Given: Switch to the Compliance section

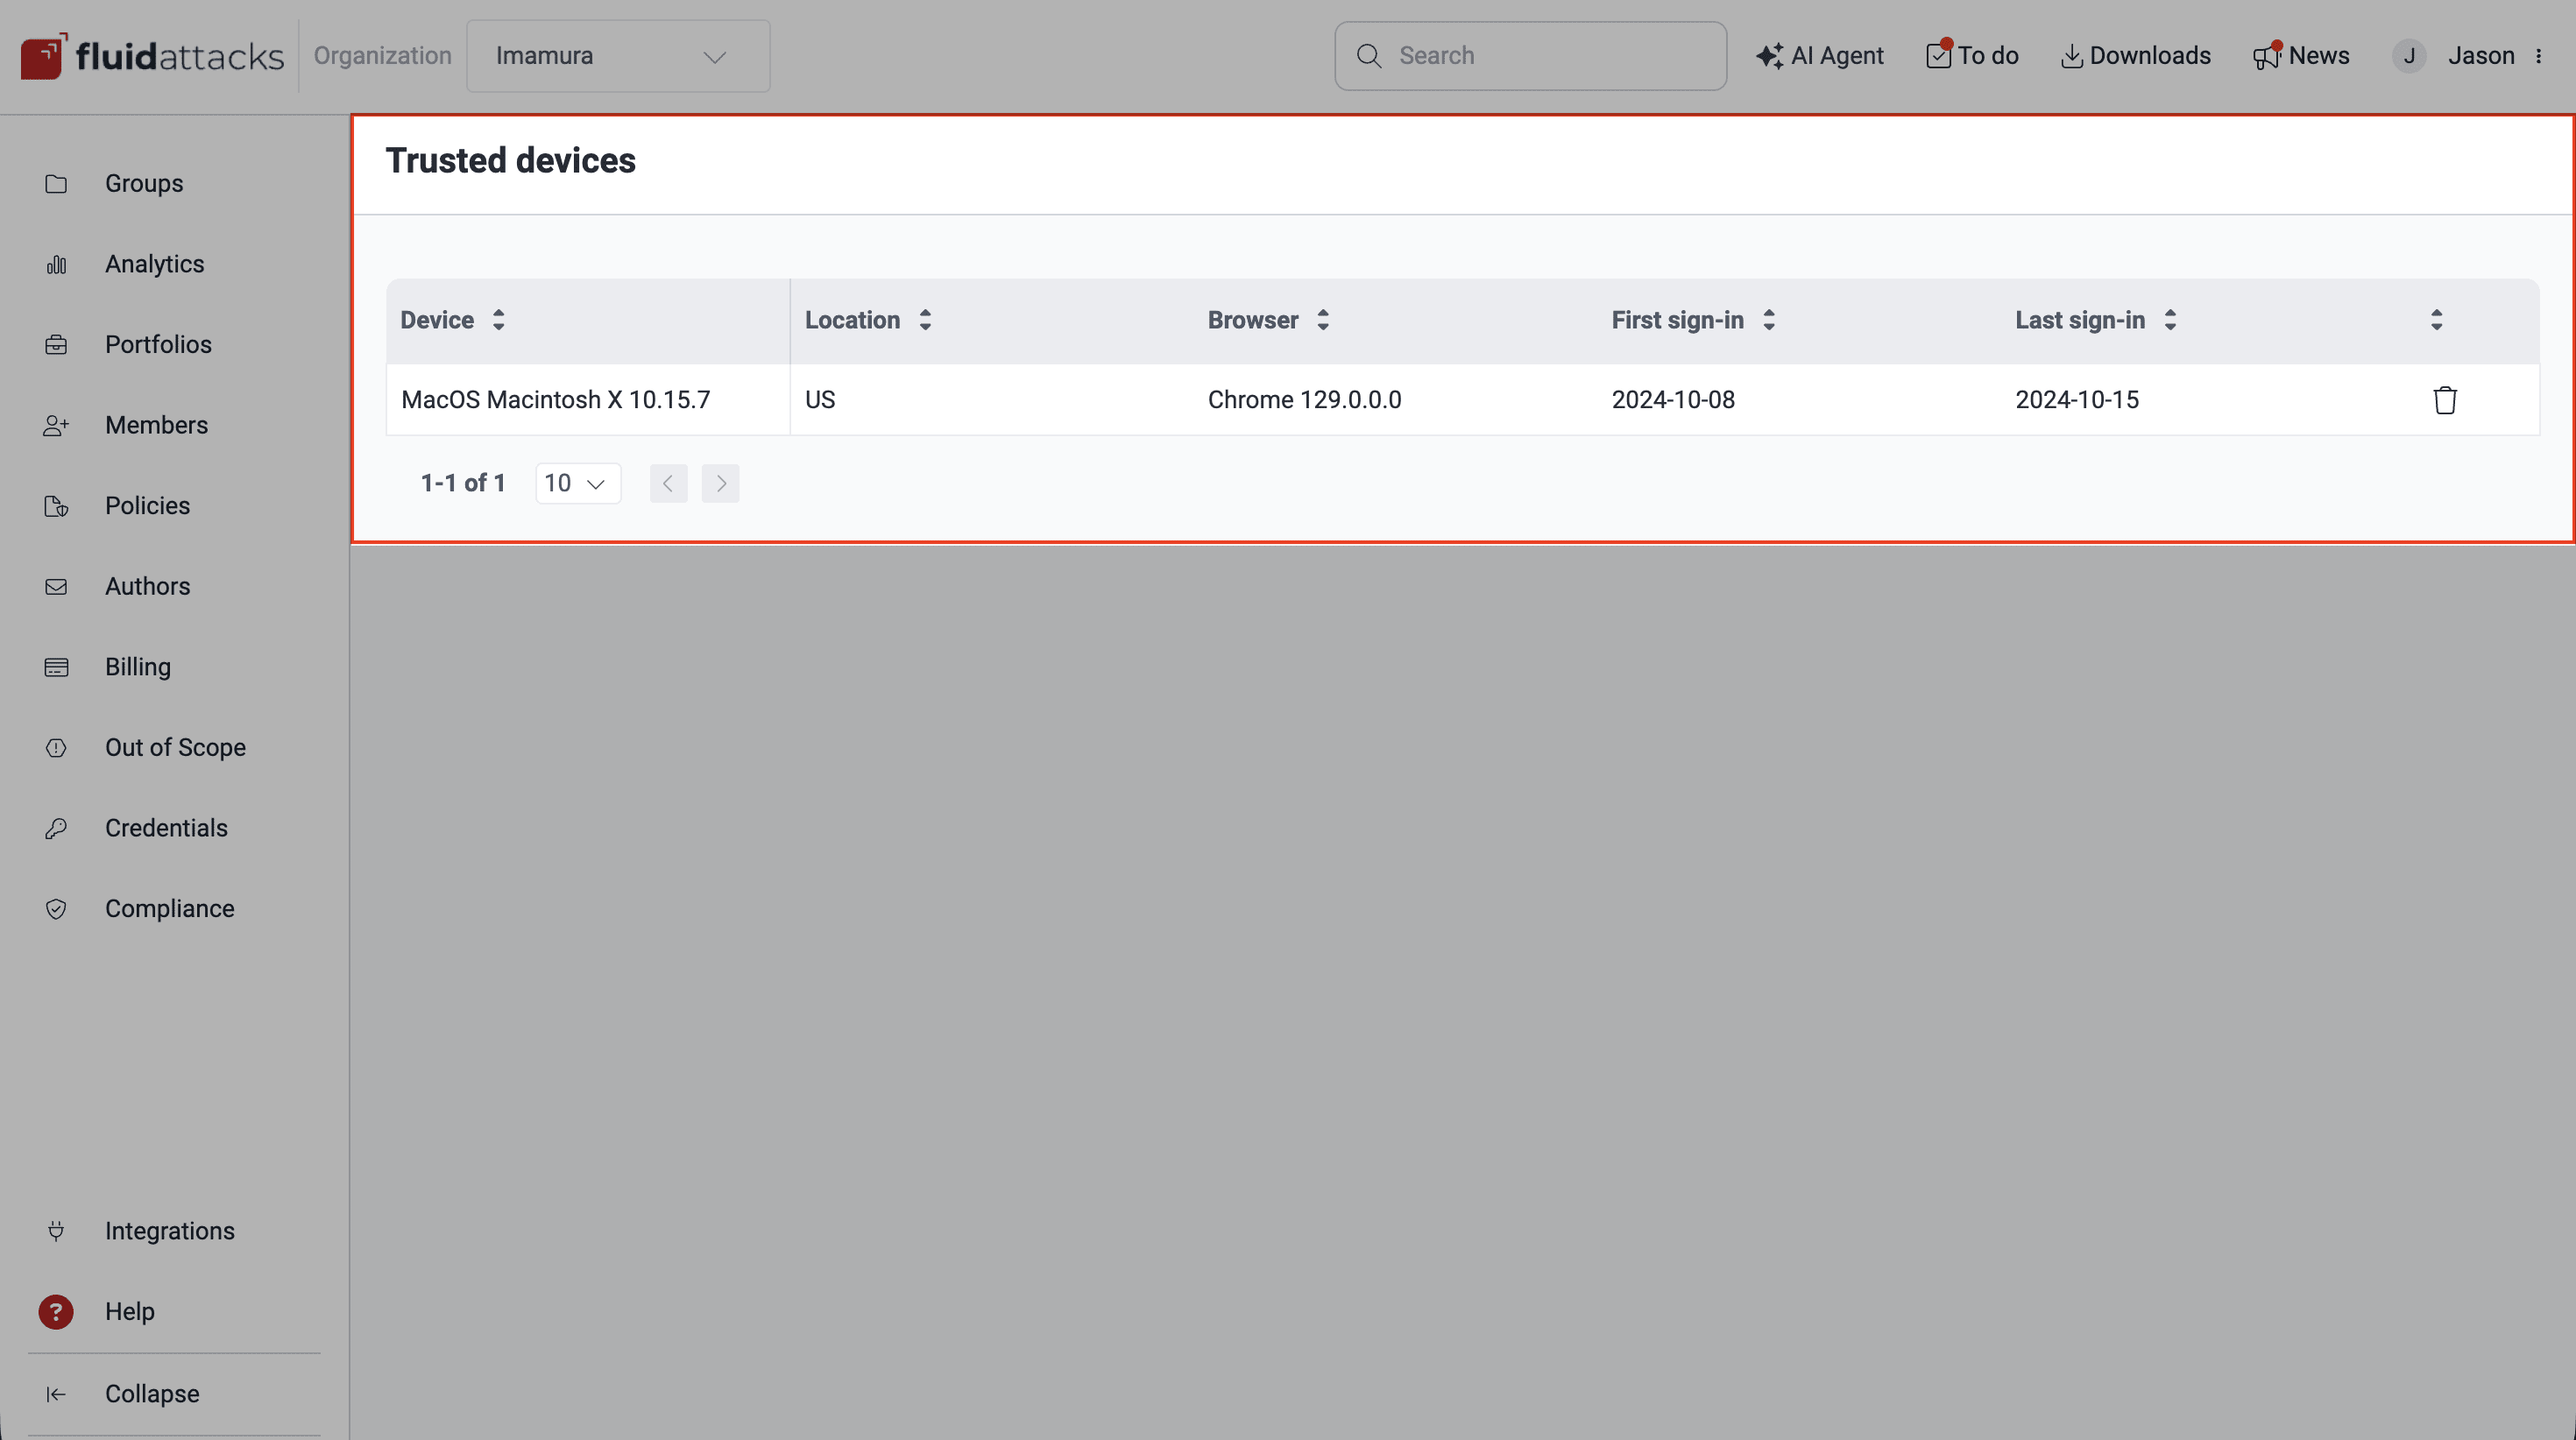Looking at the screenshot, I should click(x=168, y=908).
